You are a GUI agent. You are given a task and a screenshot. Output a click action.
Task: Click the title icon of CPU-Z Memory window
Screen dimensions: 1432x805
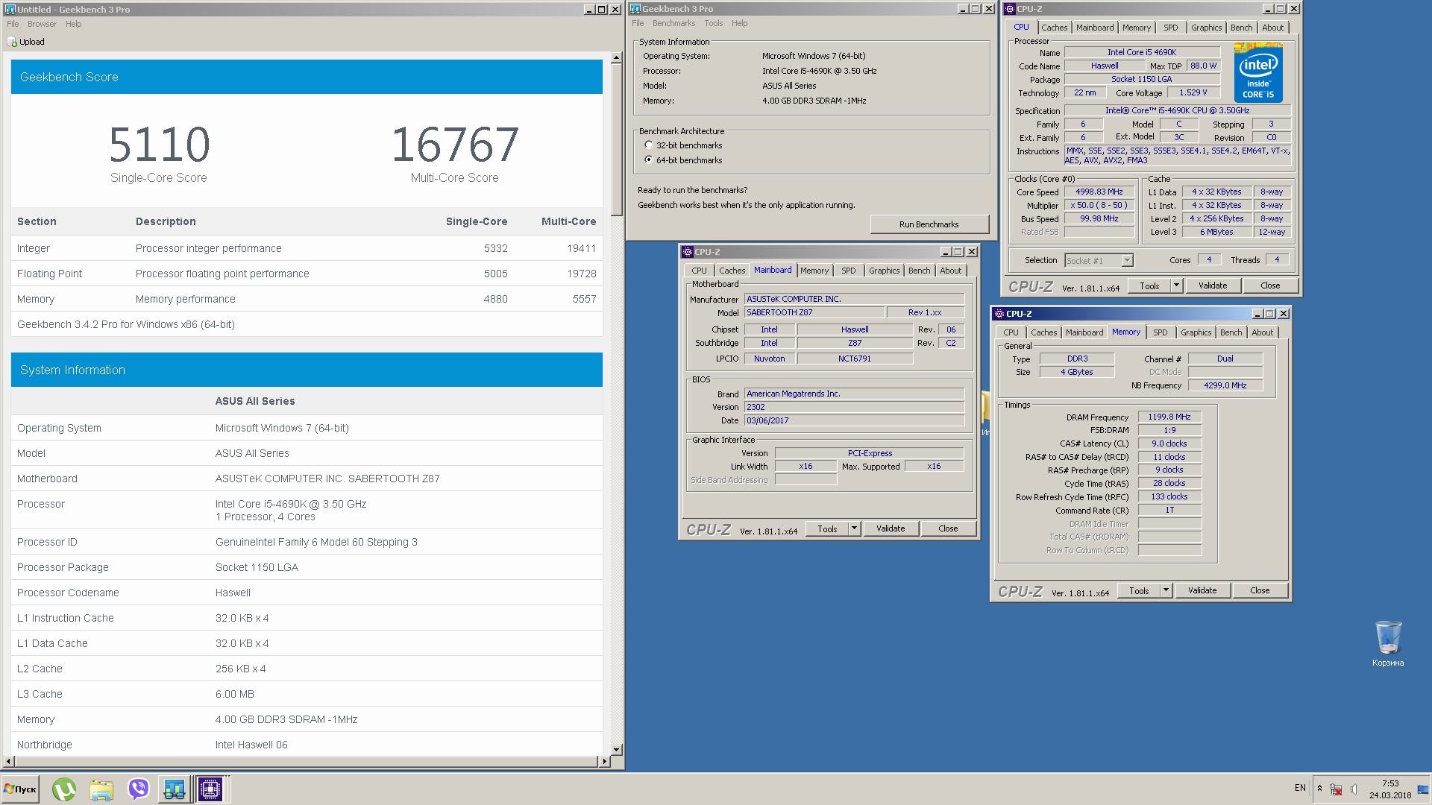pyautogui.click(x=999, y=314)
